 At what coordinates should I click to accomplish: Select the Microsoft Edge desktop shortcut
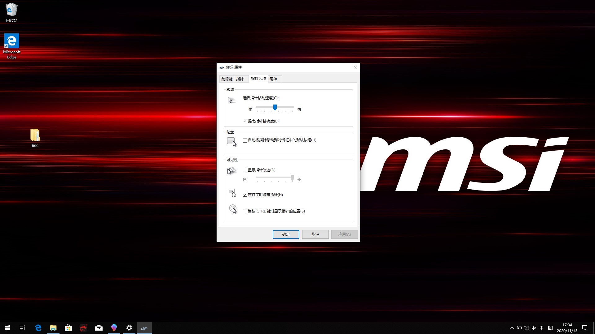coord(11,46)
